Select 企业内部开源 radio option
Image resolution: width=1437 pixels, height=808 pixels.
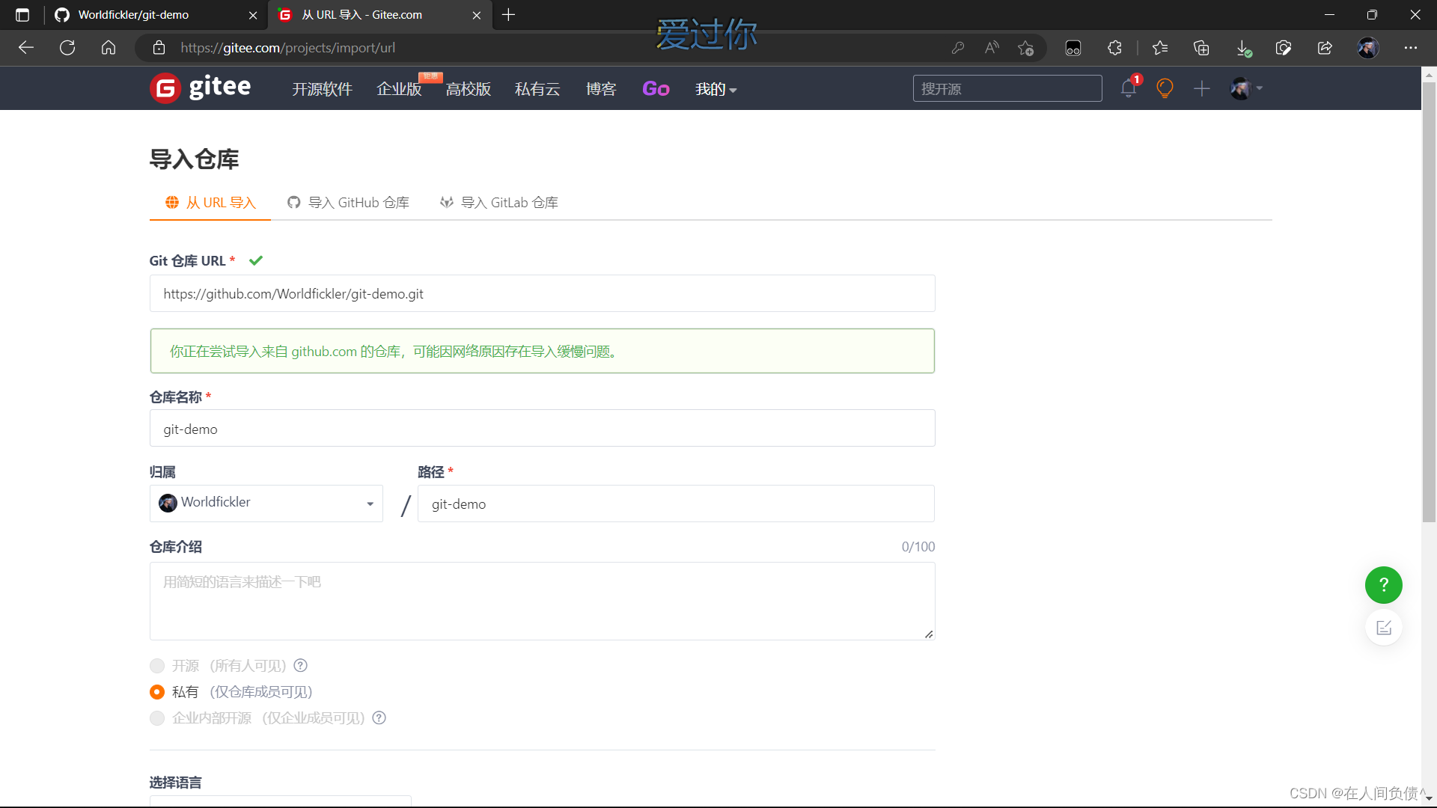157,718
